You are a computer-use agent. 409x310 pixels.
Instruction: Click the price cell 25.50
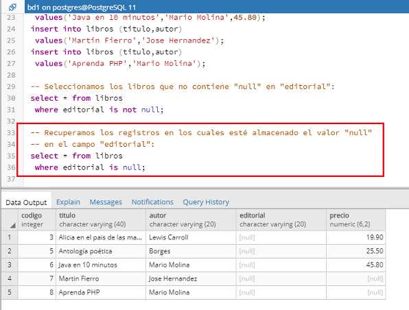click(356, 251)
